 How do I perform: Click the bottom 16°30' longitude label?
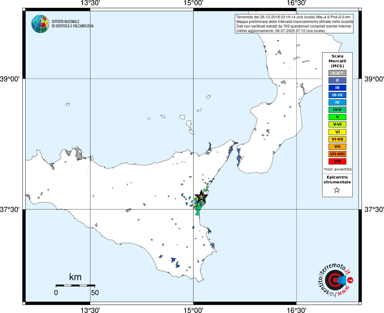tap(296, 310)
